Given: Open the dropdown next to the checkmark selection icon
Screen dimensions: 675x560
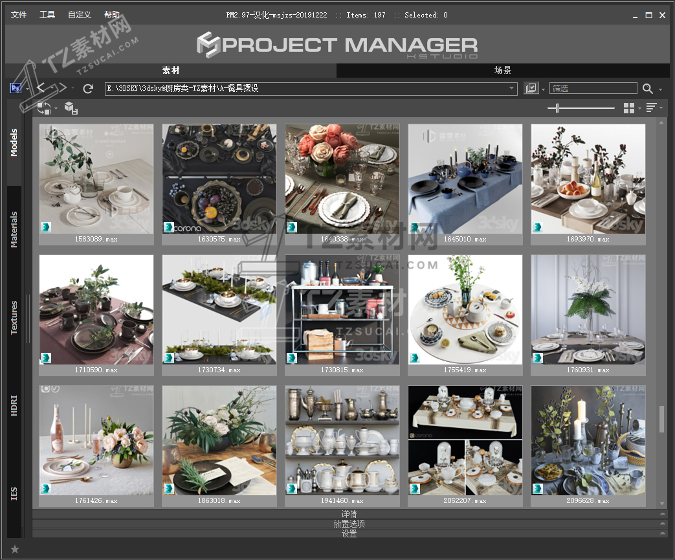Looking at the screenshot, I should [543, 89].
